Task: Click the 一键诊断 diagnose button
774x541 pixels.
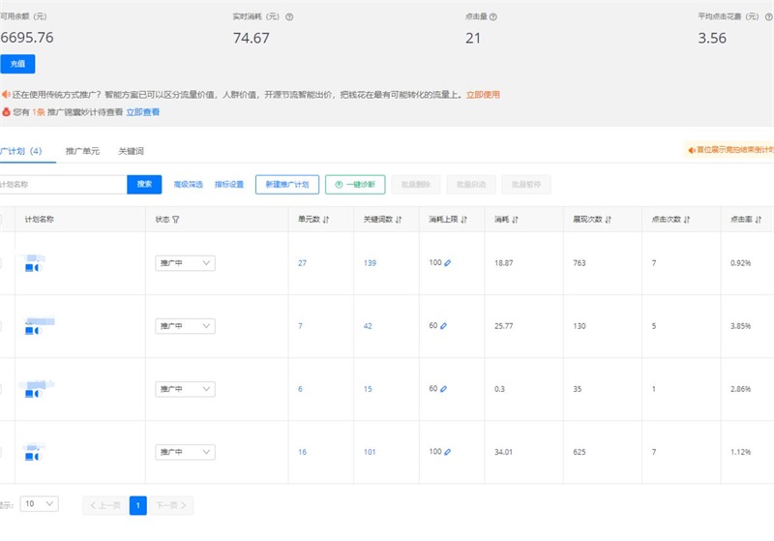Action: [x=355, y=184]
